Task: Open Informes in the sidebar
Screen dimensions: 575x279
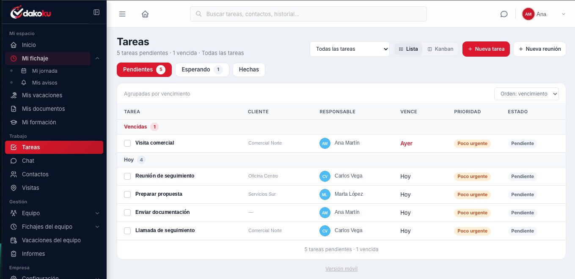Action: coord(54,254)
